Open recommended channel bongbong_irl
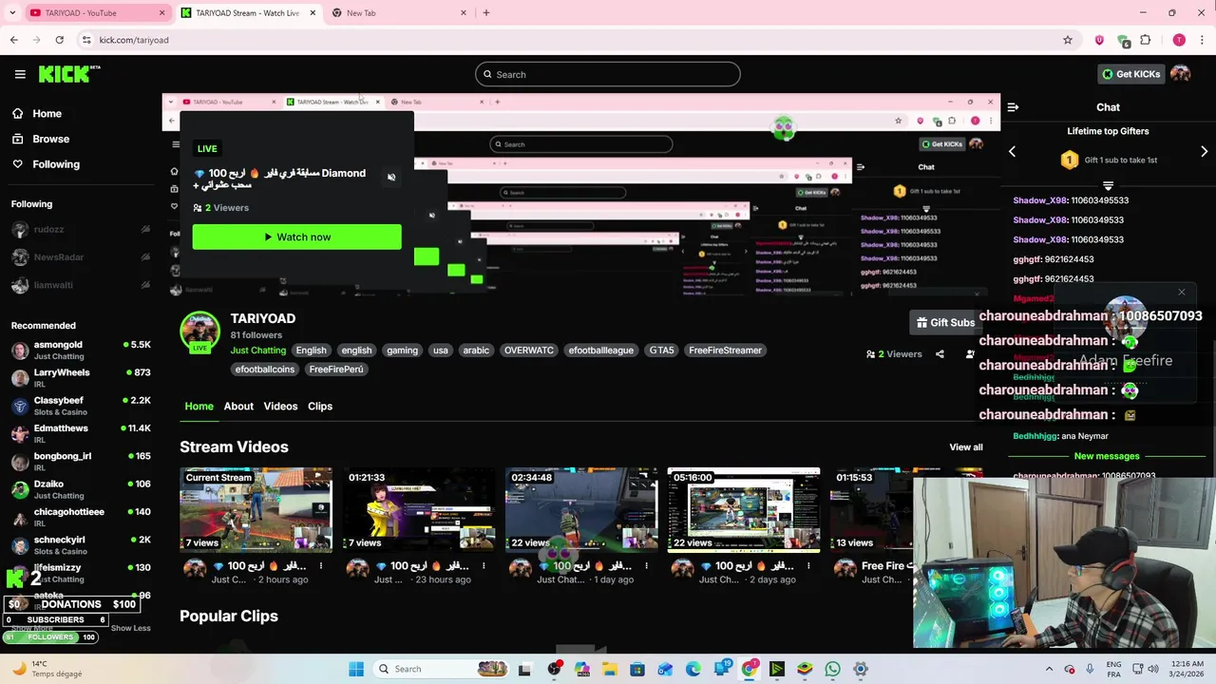 coord(81,462)
